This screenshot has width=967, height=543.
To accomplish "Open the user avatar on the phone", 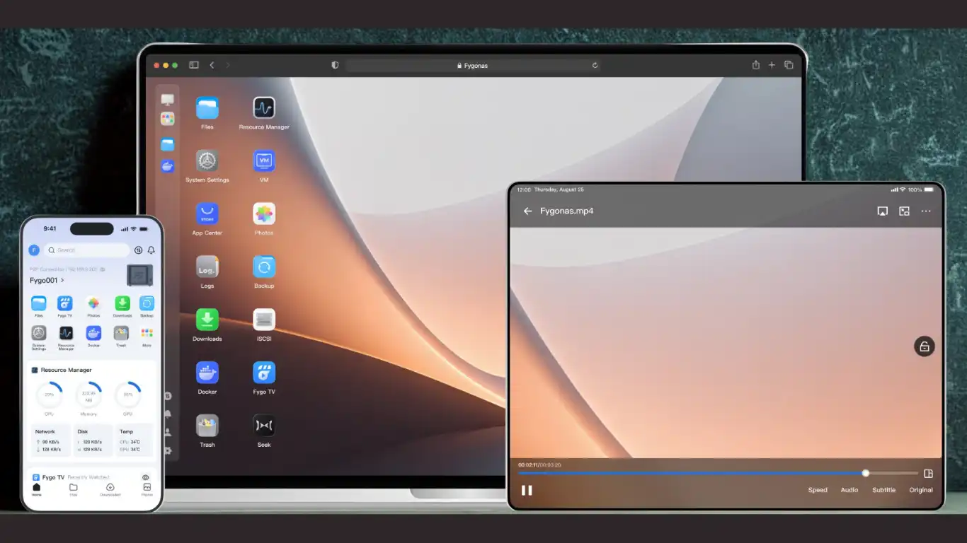I will click(33, 250).
